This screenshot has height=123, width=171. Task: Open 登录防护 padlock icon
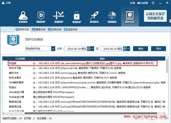click(77, 17)
